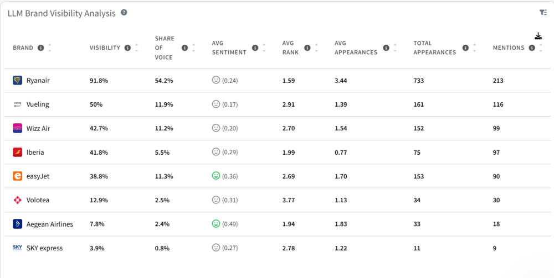This screenshot has height=278, width=554.
Task: Show info tooltip for Brand column
Action: (40, 48)
